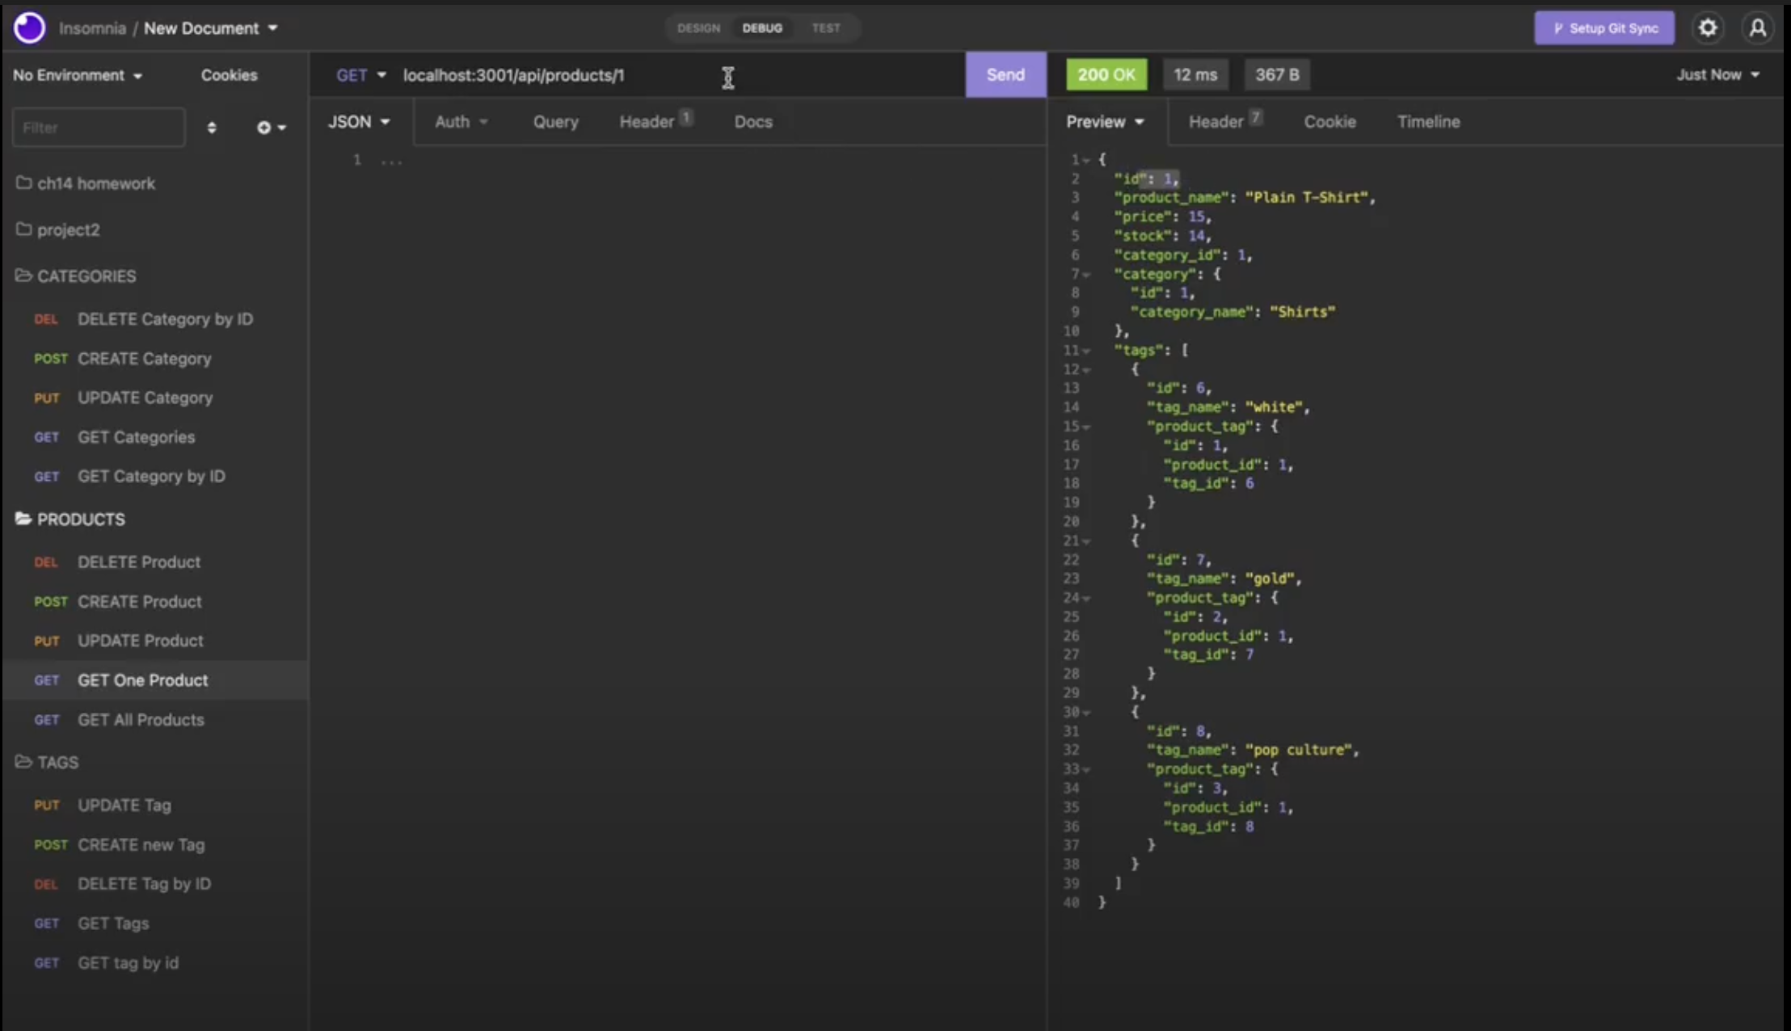Open the Cookies manager link
The image size is (1791, 1031).
click(x=229, y=75)
